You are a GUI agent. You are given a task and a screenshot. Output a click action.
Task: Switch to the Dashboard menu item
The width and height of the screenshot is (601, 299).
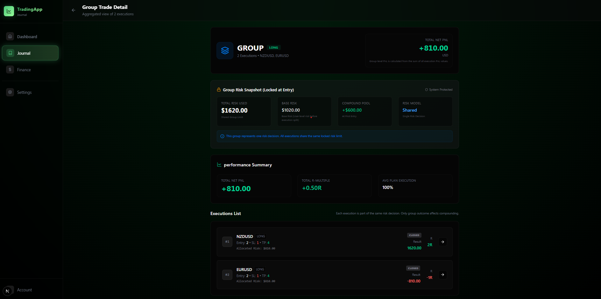click(x=27, y=36)
